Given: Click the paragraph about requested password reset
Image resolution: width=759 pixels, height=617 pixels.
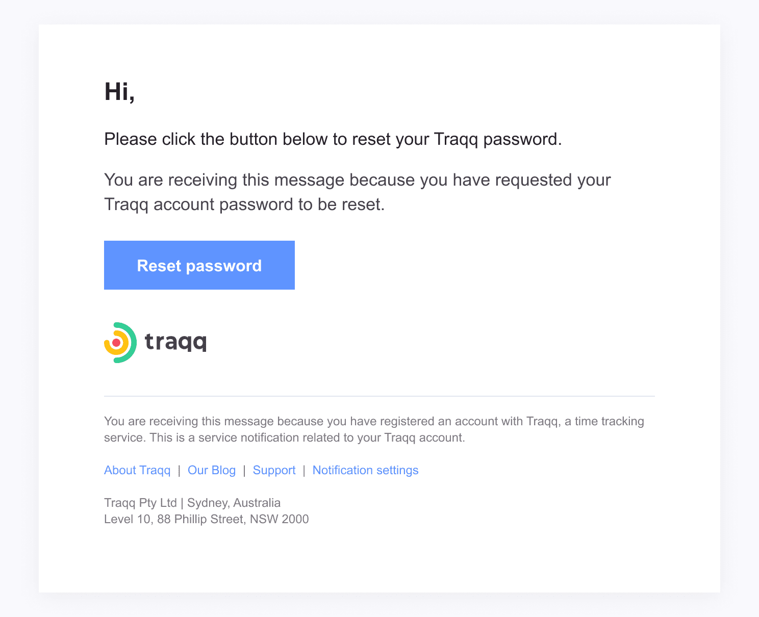Looking at the screenshot, I should tap(358, 192).
